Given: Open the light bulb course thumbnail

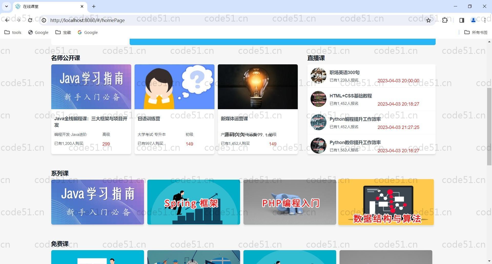Looking at the screenshot, I should pos(258,87).
